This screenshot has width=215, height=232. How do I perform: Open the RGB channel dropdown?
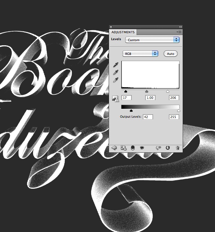point(140,54)
